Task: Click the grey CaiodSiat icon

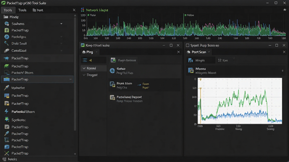Action: pyautogui.click(x=7, y=50)
